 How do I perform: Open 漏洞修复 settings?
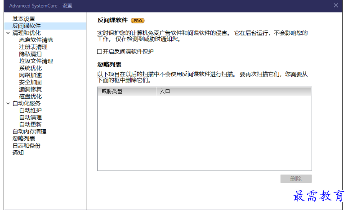(x=31, y=89)
